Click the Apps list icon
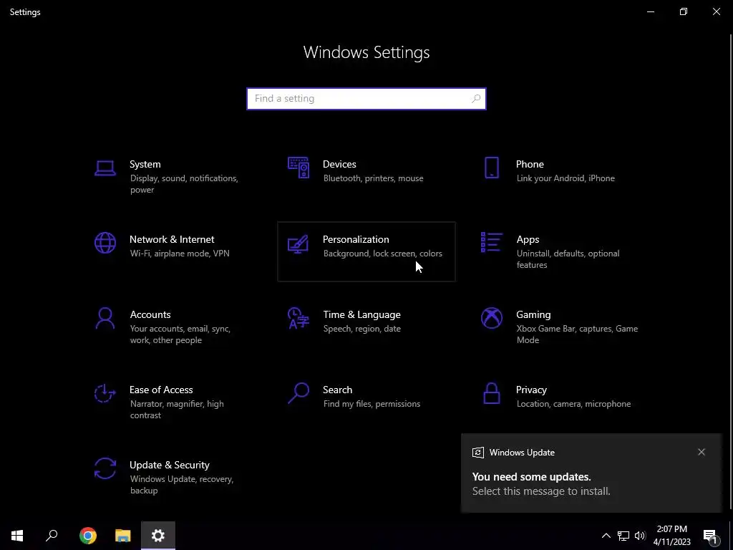Image resolution: width=733 pixels, height=550 pixels. click(x=491, y=242)
